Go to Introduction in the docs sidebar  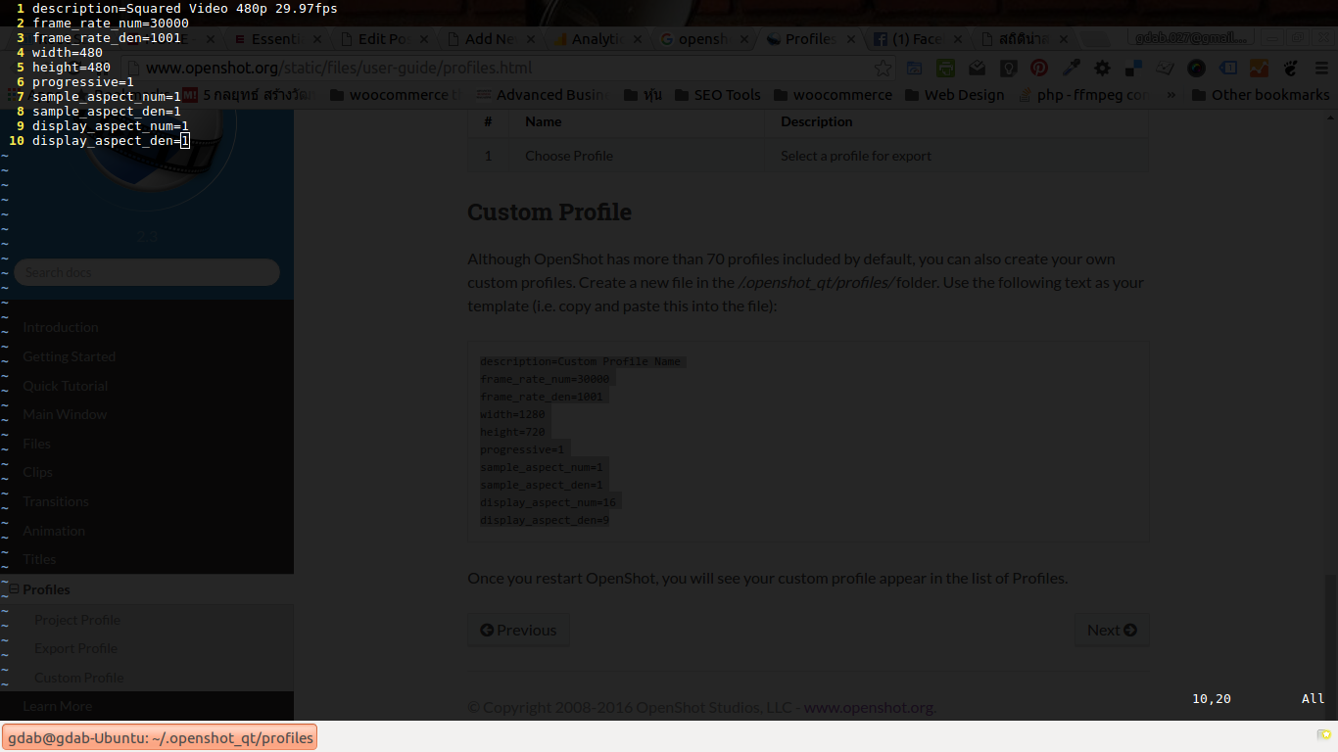[x=61, y=327]
